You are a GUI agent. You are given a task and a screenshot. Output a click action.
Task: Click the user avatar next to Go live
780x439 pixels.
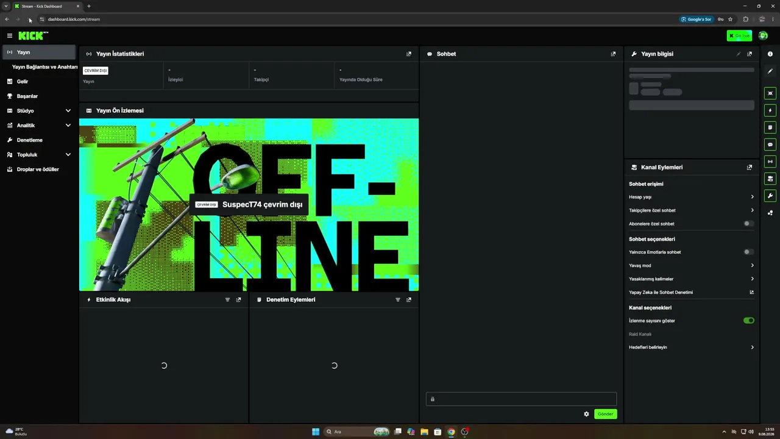click(x=763, y=35)
